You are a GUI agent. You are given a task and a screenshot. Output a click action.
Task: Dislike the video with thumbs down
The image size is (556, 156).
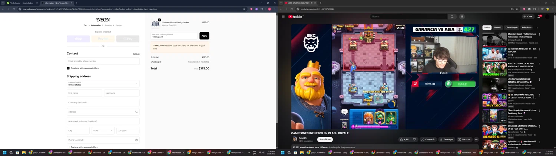click(x=414, y=139)
